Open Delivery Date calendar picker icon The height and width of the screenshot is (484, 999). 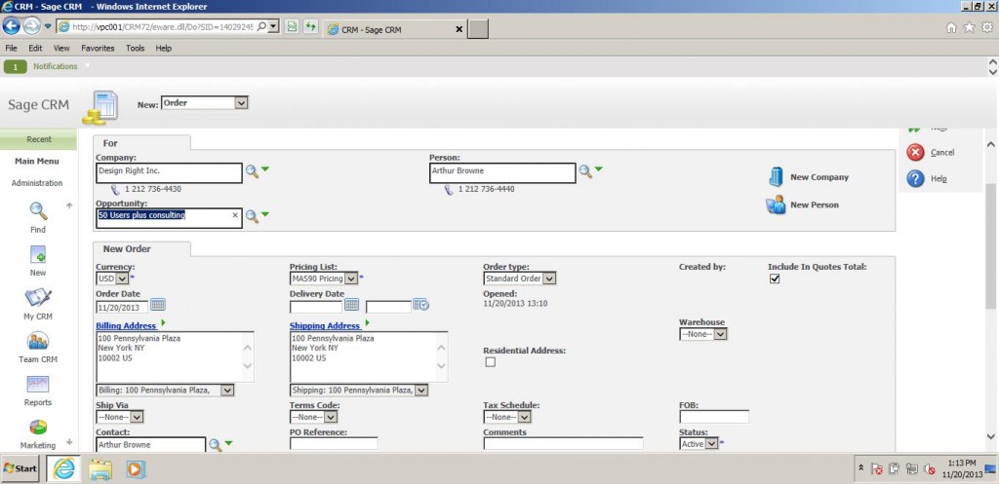[x=351, y=305]
